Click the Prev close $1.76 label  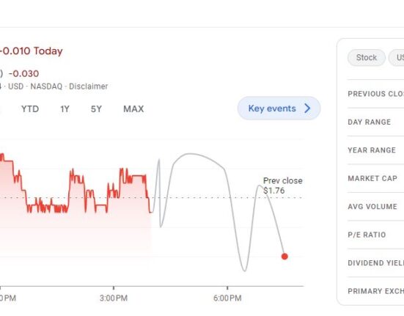(x=282, y=185)
